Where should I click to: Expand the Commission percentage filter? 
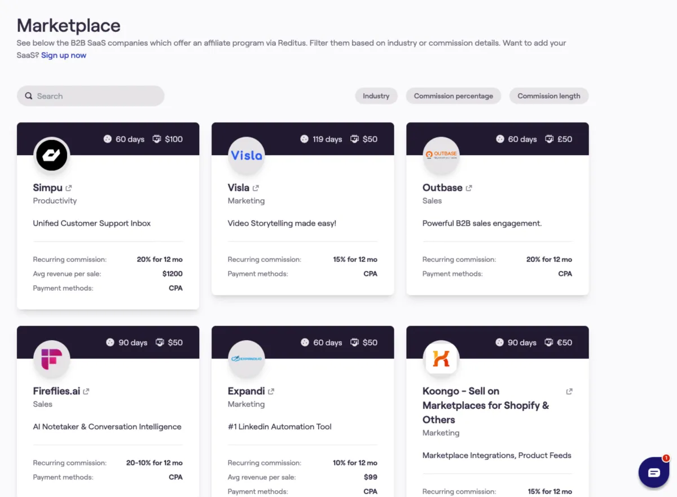pyautogui.click(x=453, y=96)
